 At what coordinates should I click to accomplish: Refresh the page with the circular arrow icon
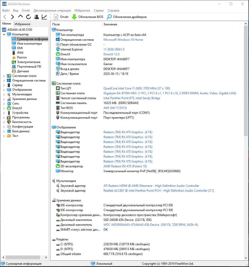pos(28,17)
